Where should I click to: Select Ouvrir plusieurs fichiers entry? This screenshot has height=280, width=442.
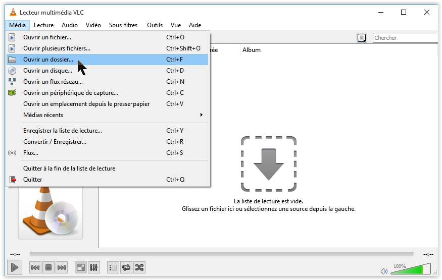point(108,48)
